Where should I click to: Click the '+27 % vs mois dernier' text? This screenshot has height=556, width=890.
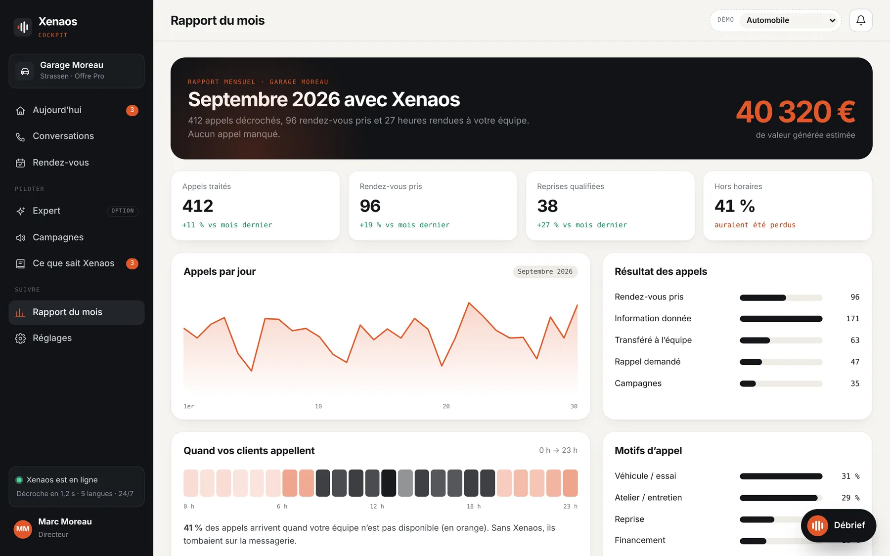(x=582, y=225)
